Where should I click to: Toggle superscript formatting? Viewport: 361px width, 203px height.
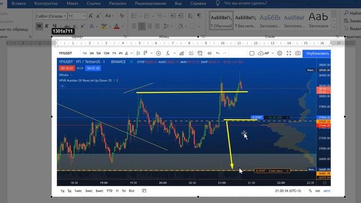(83, 26)
